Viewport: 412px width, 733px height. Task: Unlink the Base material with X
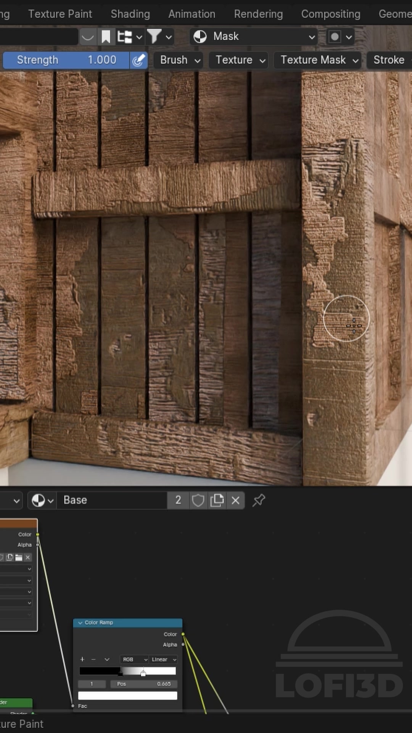click(236, 500)
